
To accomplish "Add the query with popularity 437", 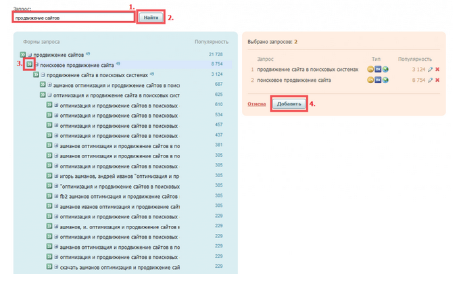I will click(x=49, y=135).
